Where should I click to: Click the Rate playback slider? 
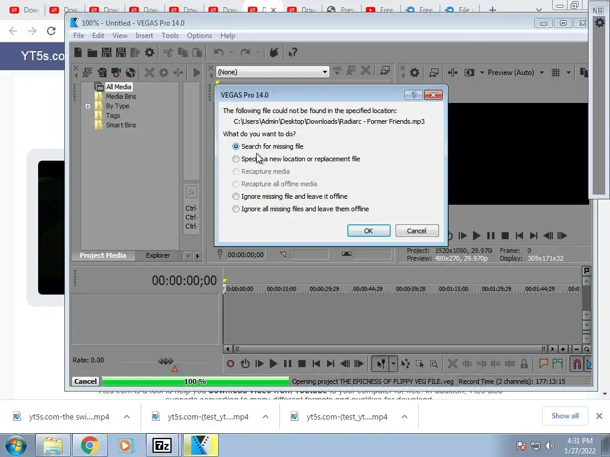(166, 361)
